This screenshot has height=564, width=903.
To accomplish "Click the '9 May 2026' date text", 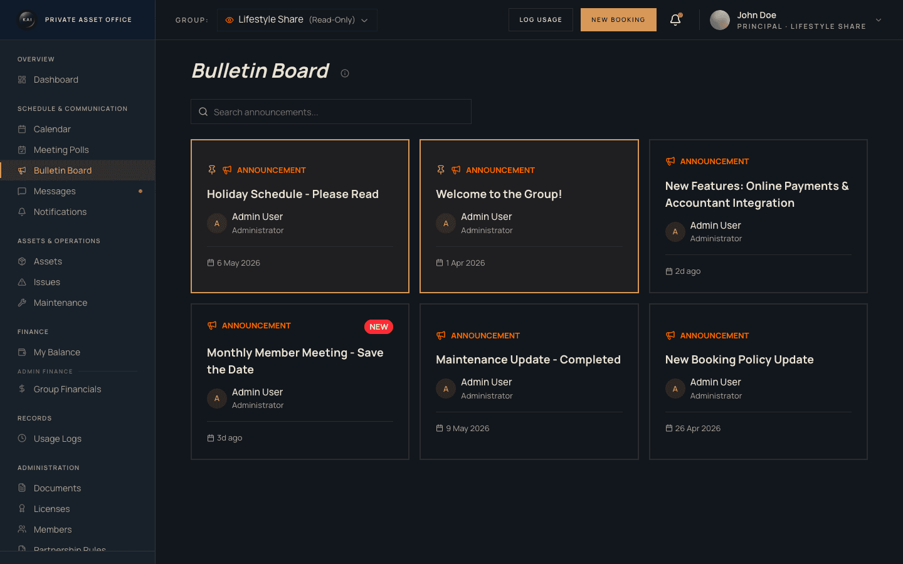I will click(x=468, y=429).
